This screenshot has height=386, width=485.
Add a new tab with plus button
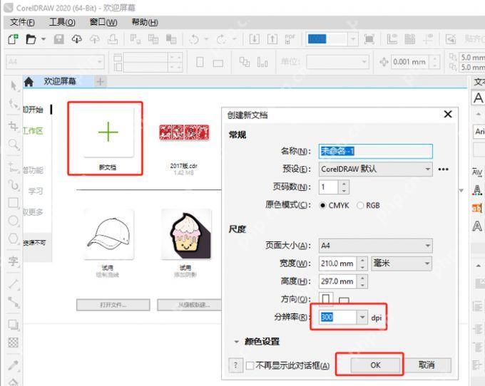tap(100, 82)
